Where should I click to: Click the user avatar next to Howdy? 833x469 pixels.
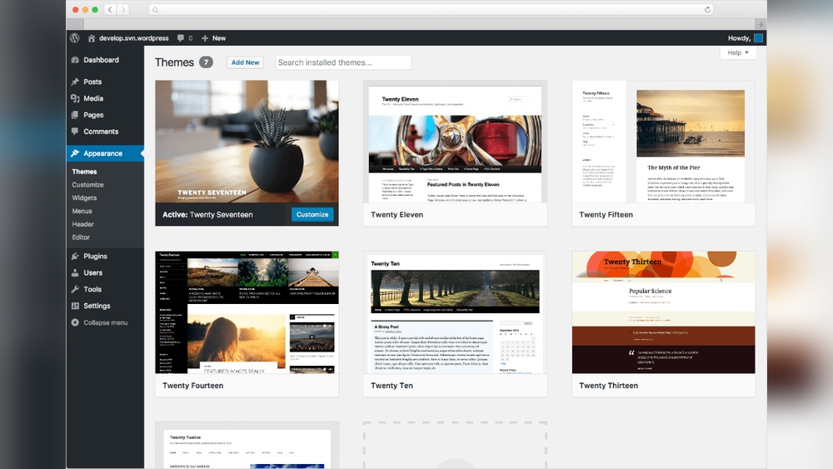click(x=758, y=38)
